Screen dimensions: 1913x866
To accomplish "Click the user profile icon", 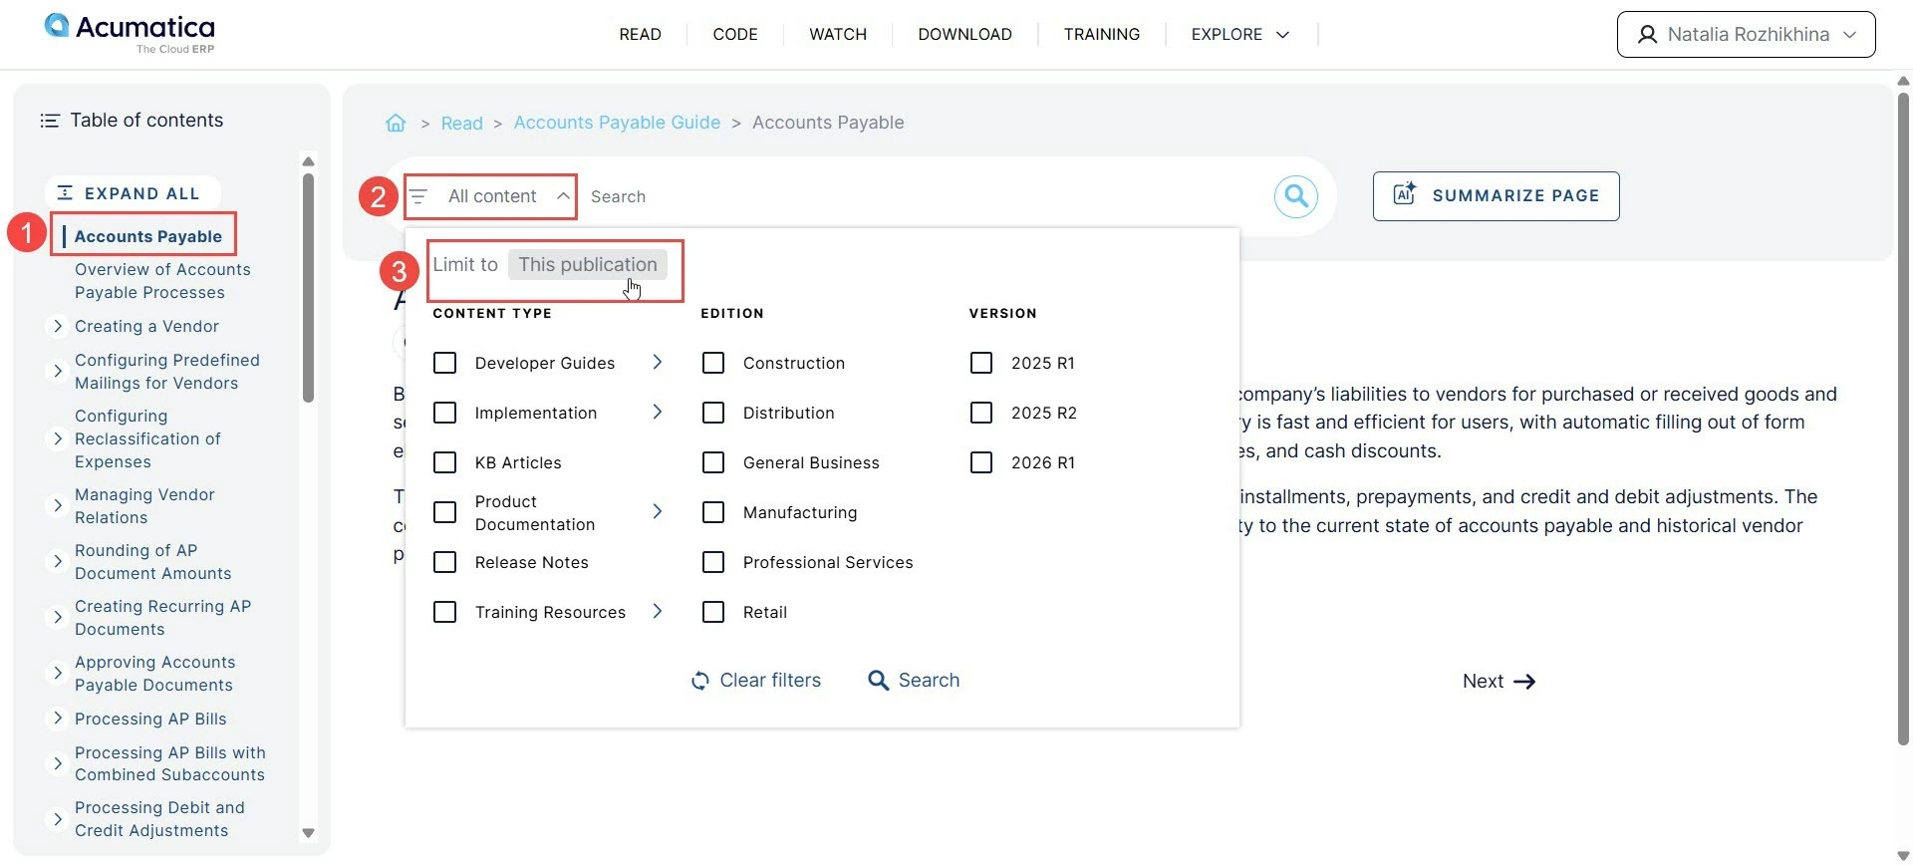I will [1648, 35].
